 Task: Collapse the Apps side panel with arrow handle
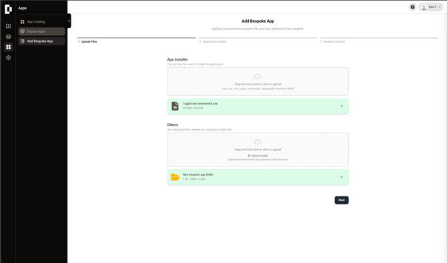(x=69, y=21)
